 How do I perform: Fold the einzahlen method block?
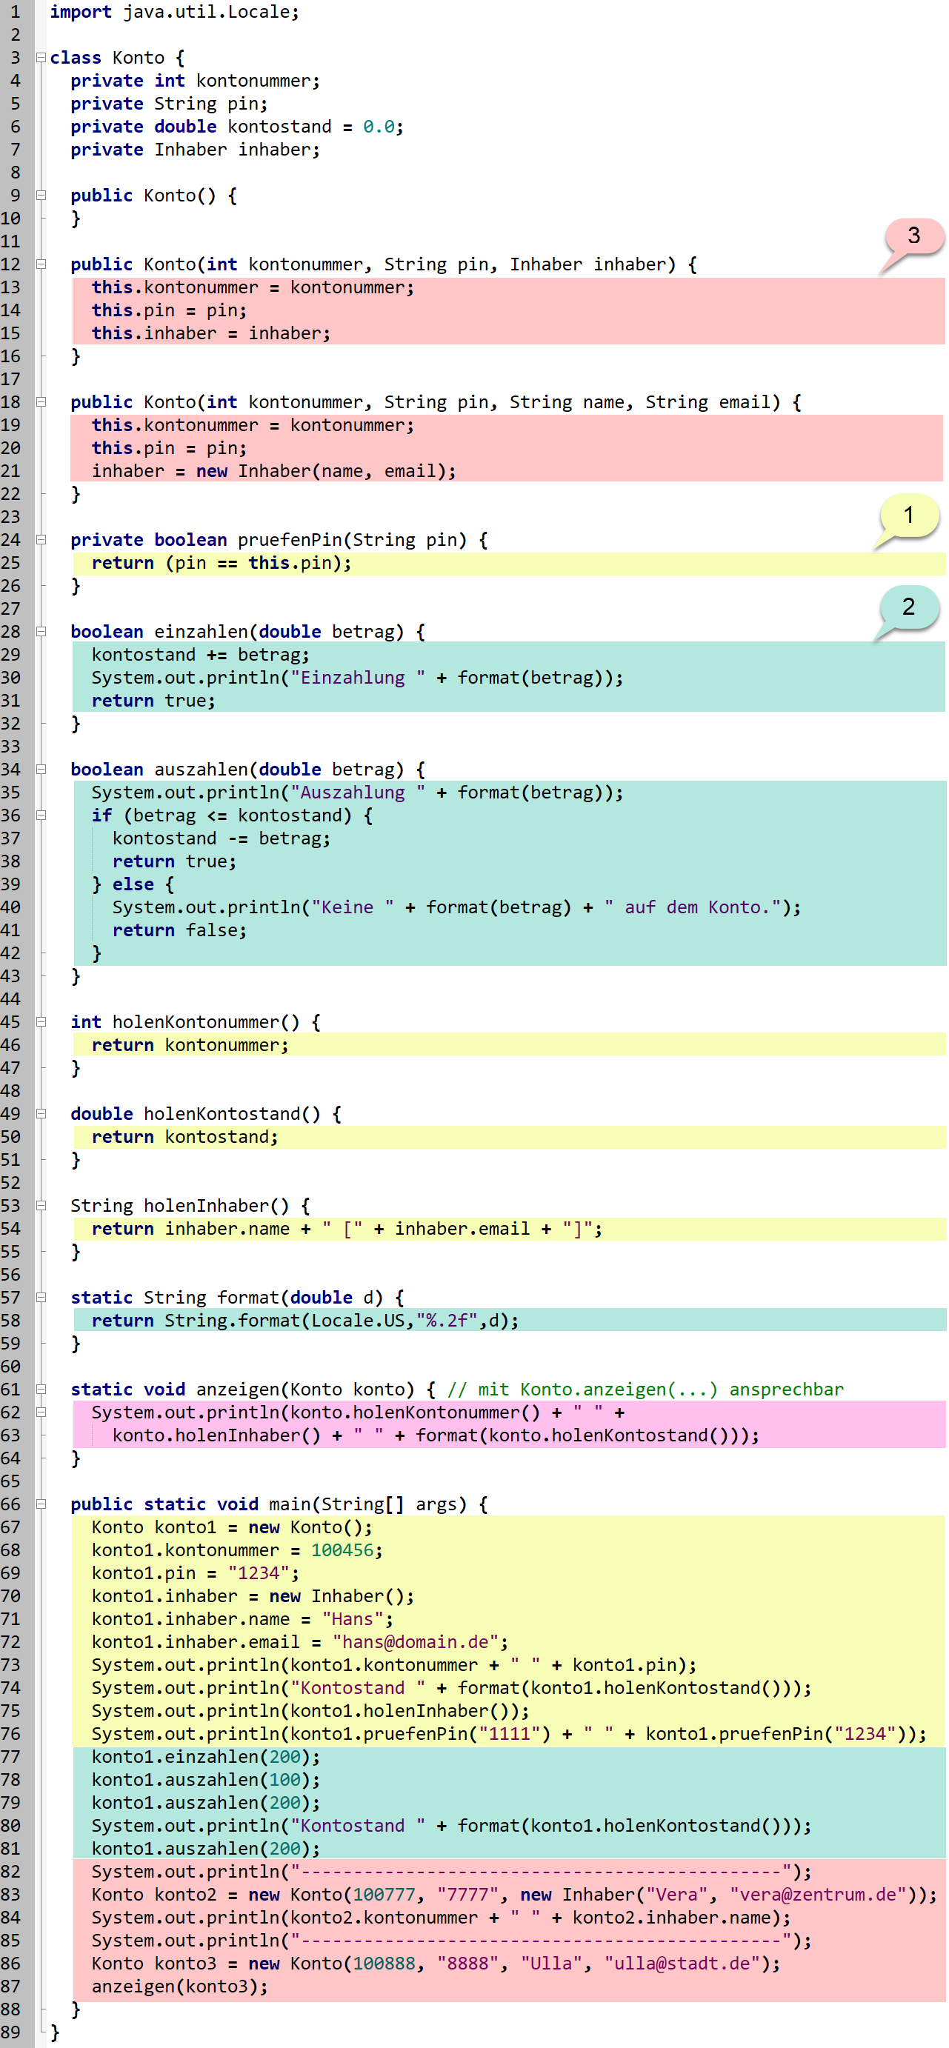coord(41,632)
